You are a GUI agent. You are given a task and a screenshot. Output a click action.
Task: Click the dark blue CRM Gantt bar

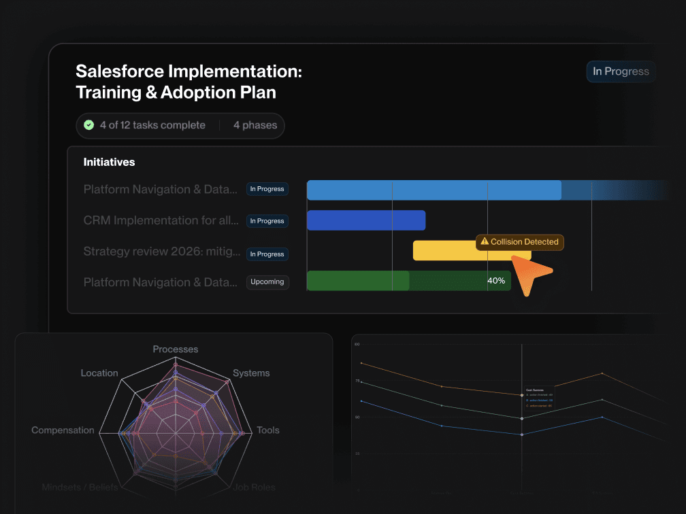[366, 220]
